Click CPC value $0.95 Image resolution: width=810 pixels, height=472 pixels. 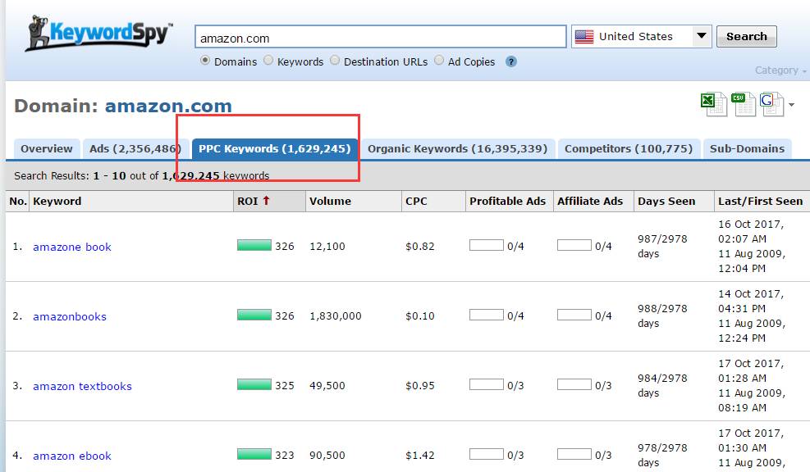[x=420, y=385]
